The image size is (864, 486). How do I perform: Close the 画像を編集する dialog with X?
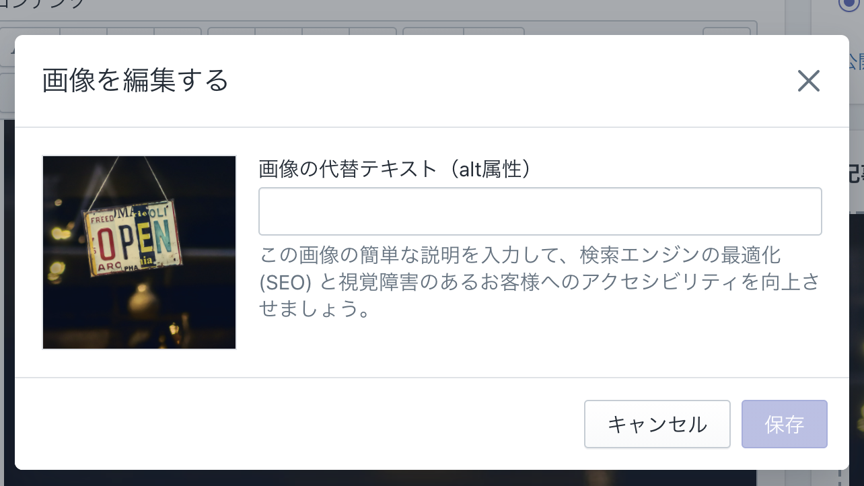[x=808, y=81]
